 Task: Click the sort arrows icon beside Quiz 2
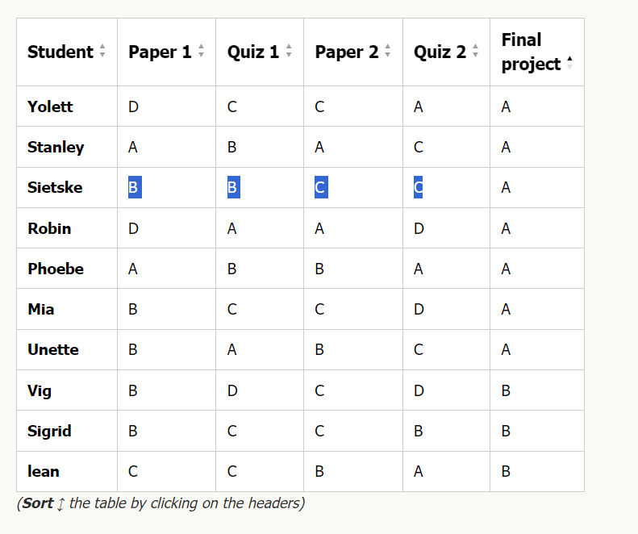(x=476, y=52)
